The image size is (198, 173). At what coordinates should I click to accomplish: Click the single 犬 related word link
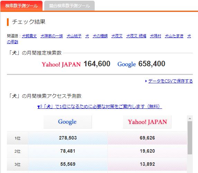coord(87,36)
